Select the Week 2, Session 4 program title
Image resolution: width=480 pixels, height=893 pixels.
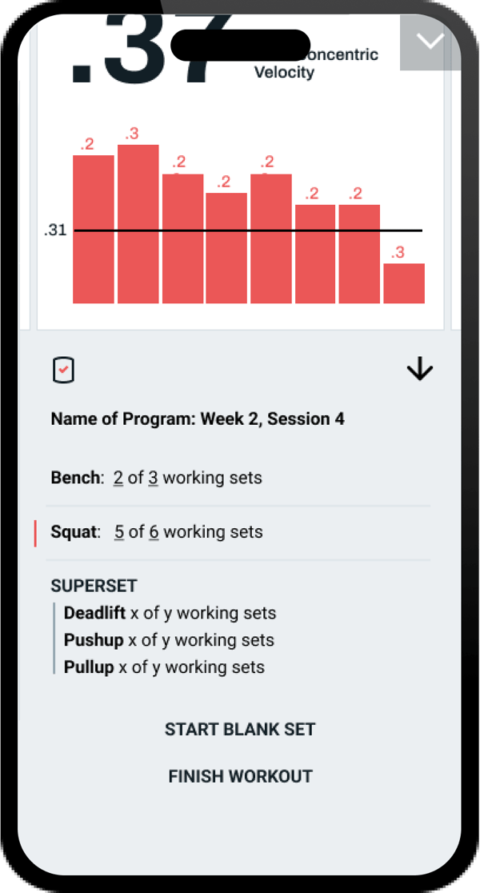198,418
